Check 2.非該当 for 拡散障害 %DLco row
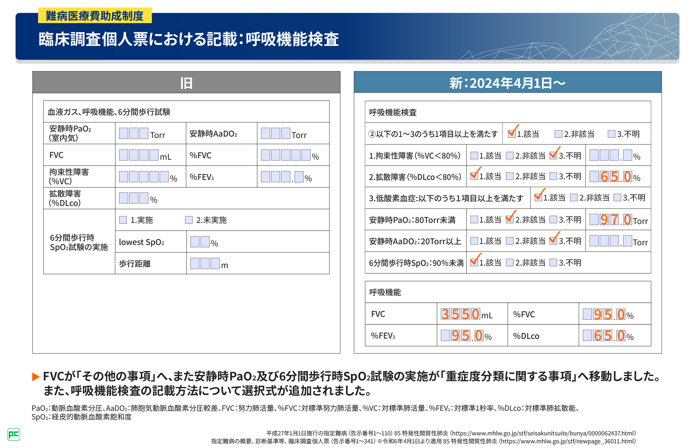 (x=510, y=176)
